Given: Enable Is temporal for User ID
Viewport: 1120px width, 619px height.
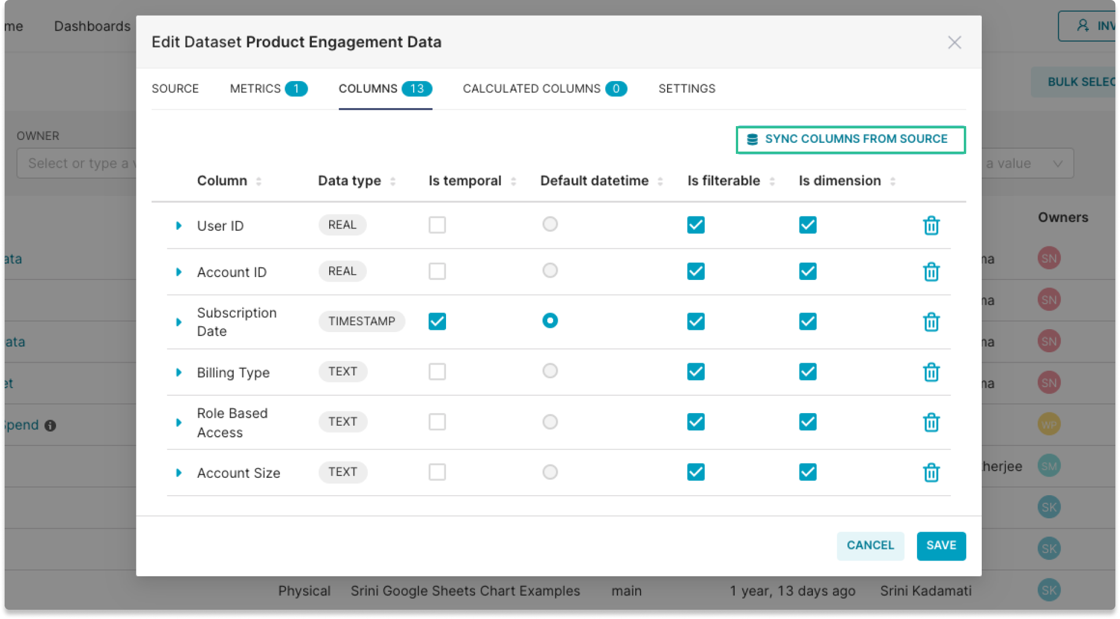Looking at the screenshot, I should point(437,225).
